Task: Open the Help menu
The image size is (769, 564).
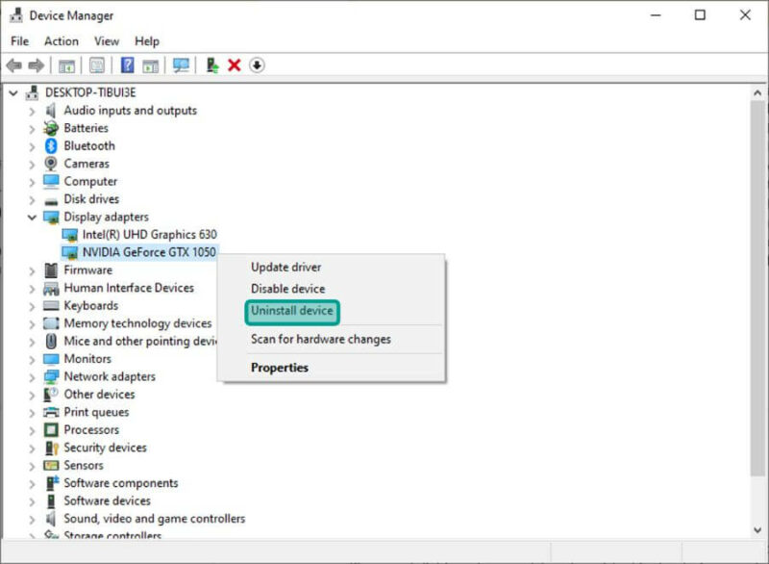Action: [147, 41]
